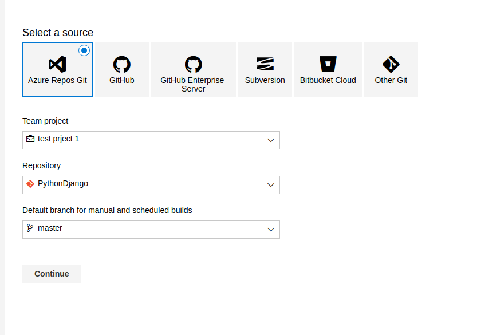The width and height of the screenshot is (477, 335).
Task: Click the GitHub source label
Action: 121,80
